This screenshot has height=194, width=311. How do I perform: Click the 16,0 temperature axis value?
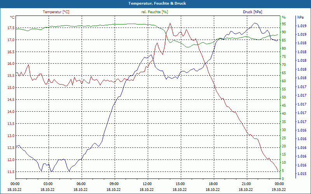tap(11, 64)
